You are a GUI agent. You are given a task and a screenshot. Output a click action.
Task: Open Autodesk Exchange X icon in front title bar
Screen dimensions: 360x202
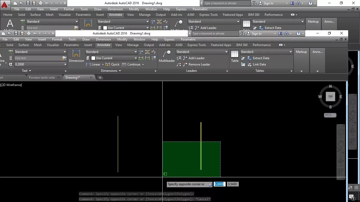[280, 33]
